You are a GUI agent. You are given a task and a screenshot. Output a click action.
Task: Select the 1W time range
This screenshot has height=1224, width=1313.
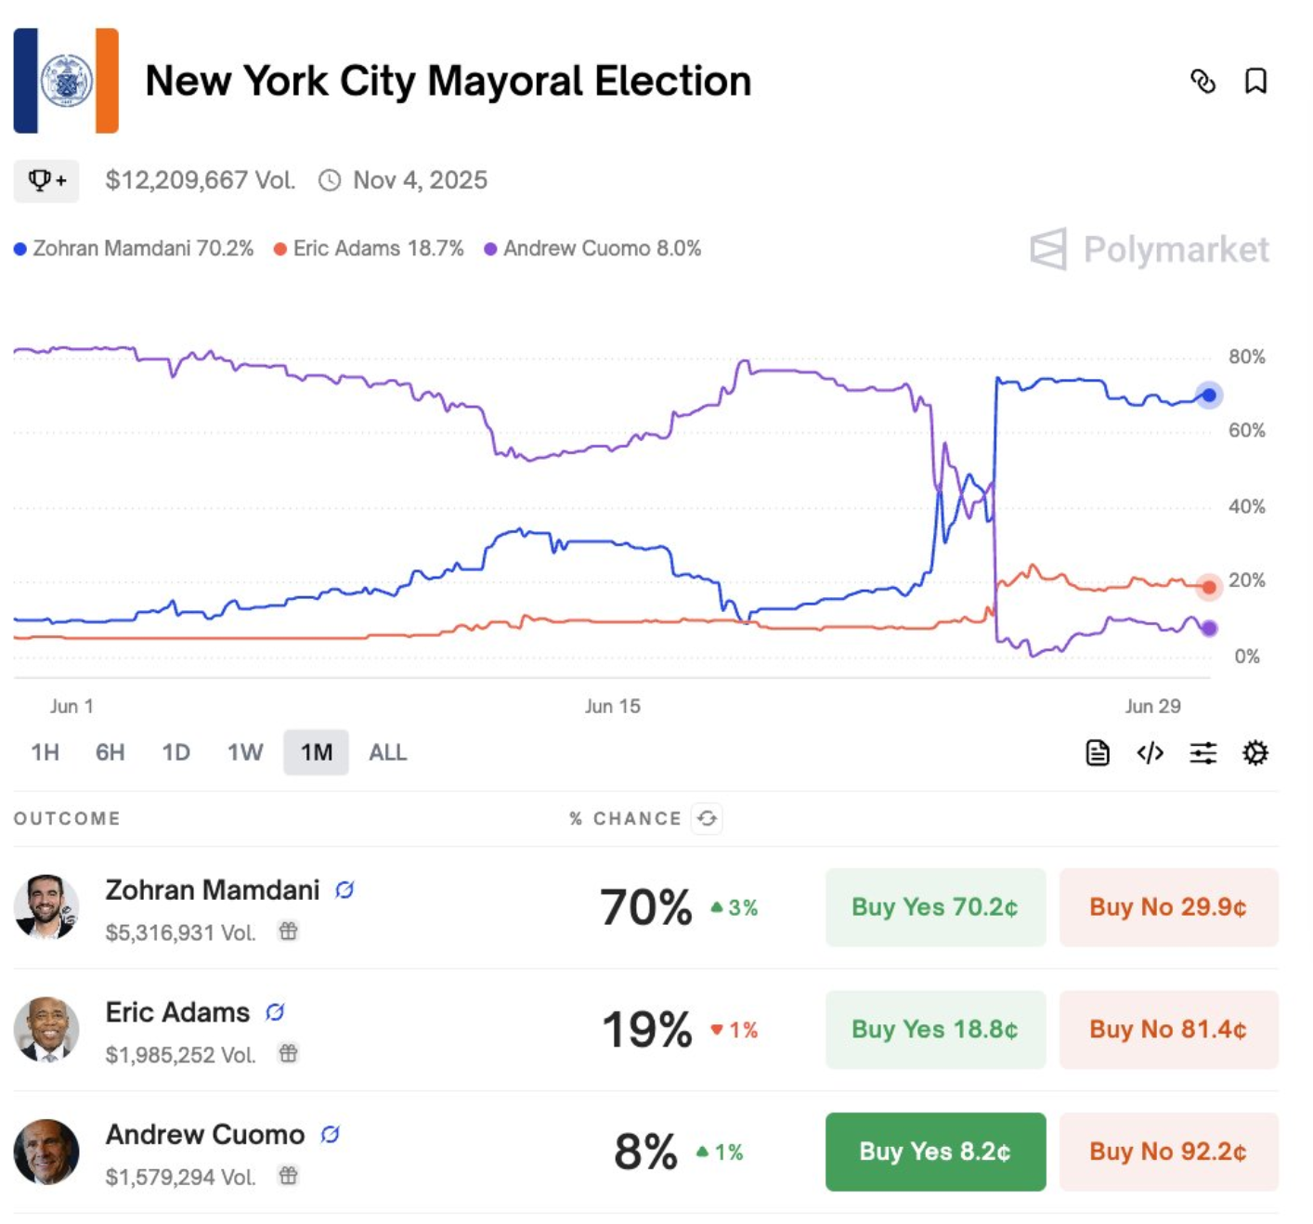tap(245, 752)
